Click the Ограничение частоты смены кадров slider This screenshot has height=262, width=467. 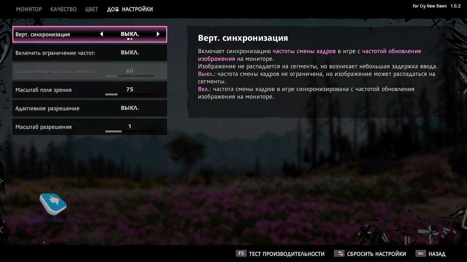point(130,76)
